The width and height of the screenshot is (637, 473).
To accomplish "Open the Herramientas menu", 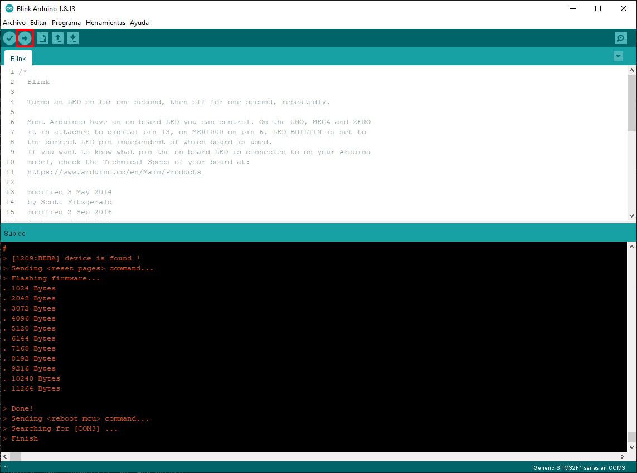I will pos(106,23).
